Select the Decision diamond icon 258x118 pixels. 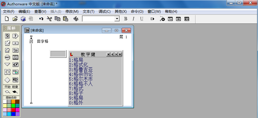coord(7,80)
